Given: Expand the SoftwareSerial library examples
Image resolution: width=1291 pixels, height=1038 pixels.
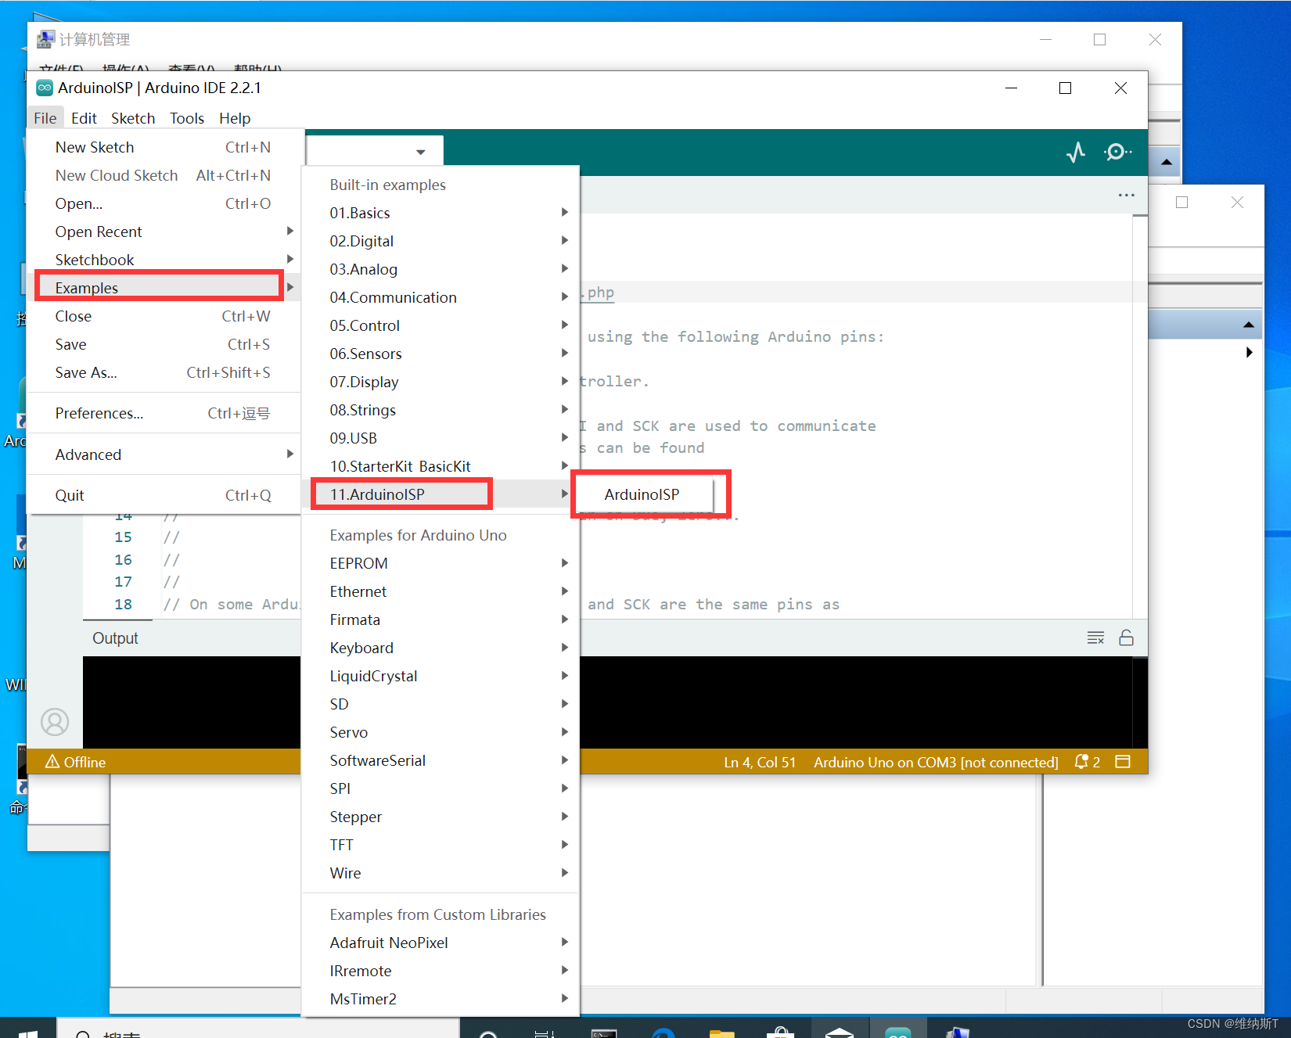Looking at the screenshot, I should pos(441,760).
